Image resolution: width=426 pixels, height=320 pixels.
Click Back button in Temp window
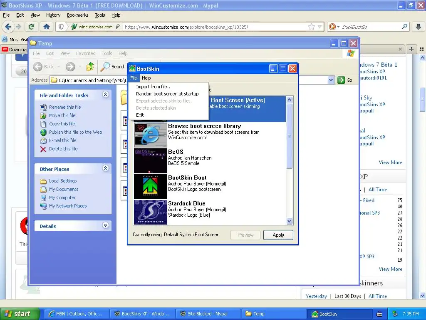coord(44,67)
